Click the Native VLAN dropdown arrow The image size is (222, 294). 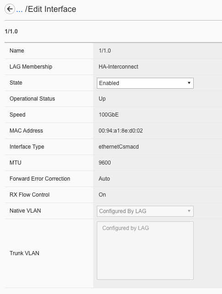click(x=189, y=211)
